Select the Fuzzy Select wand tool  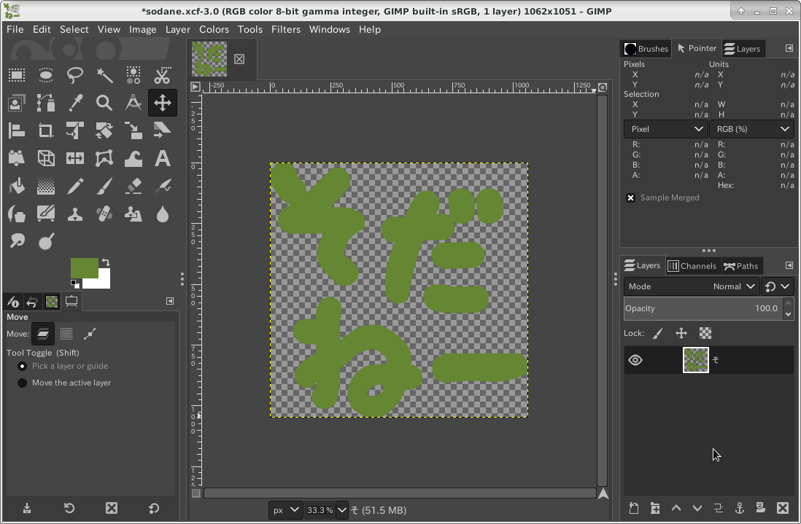(x=104, y=76)
